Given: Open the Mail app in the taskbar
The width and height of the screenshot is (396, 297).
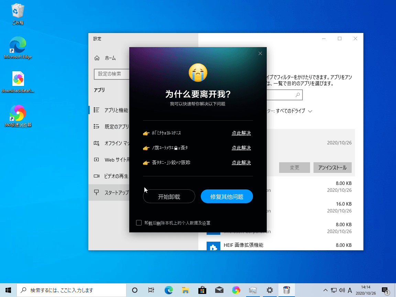Looking at the screenshot, I should [219, 290].
